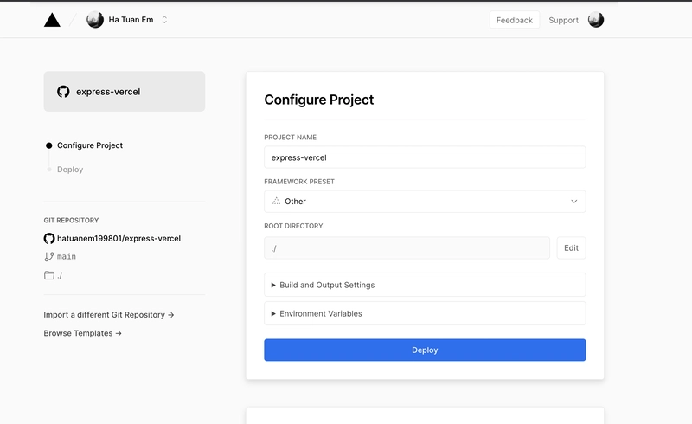Open the Support link
The width and height of the screenshot is (692, 424).
coord(563,20)
